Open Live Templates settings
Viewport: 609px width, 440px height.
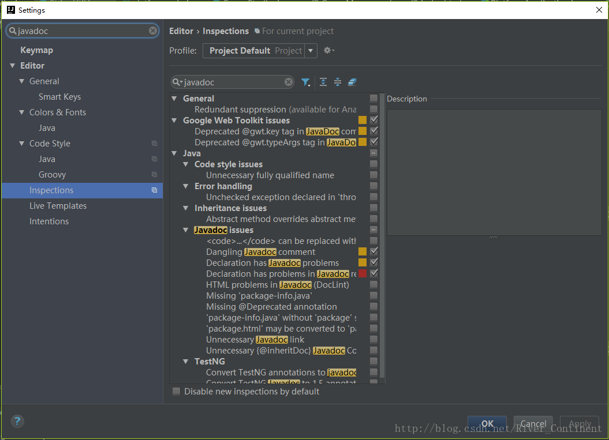(58, 206)
